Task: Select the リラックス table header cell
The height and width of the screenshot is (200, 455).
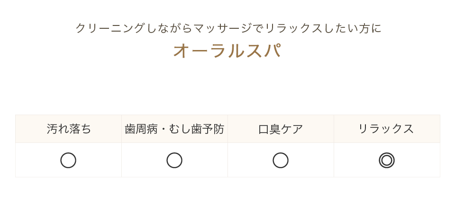Action: (x=387, y=129)
